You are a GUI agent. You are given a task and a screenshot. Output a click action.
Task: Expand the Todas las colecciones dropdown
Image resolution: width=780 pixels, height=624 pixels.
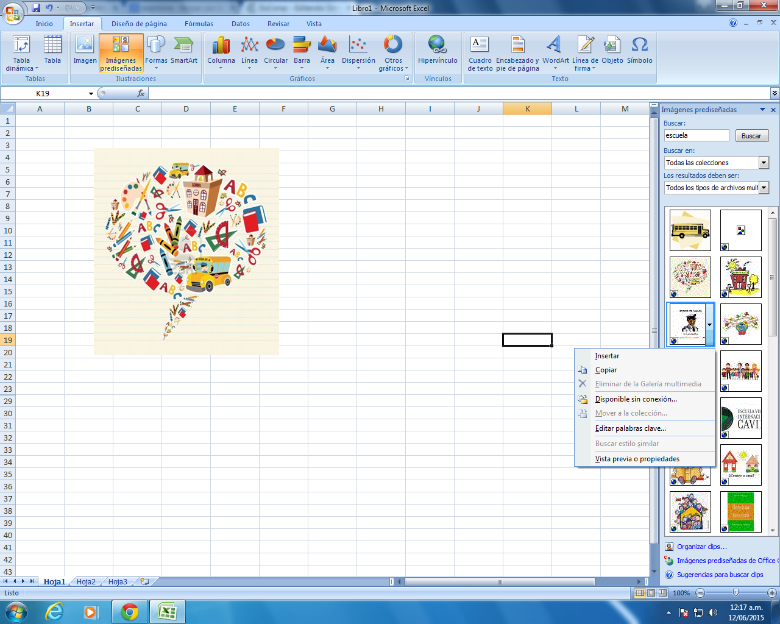tap(764, 163)
